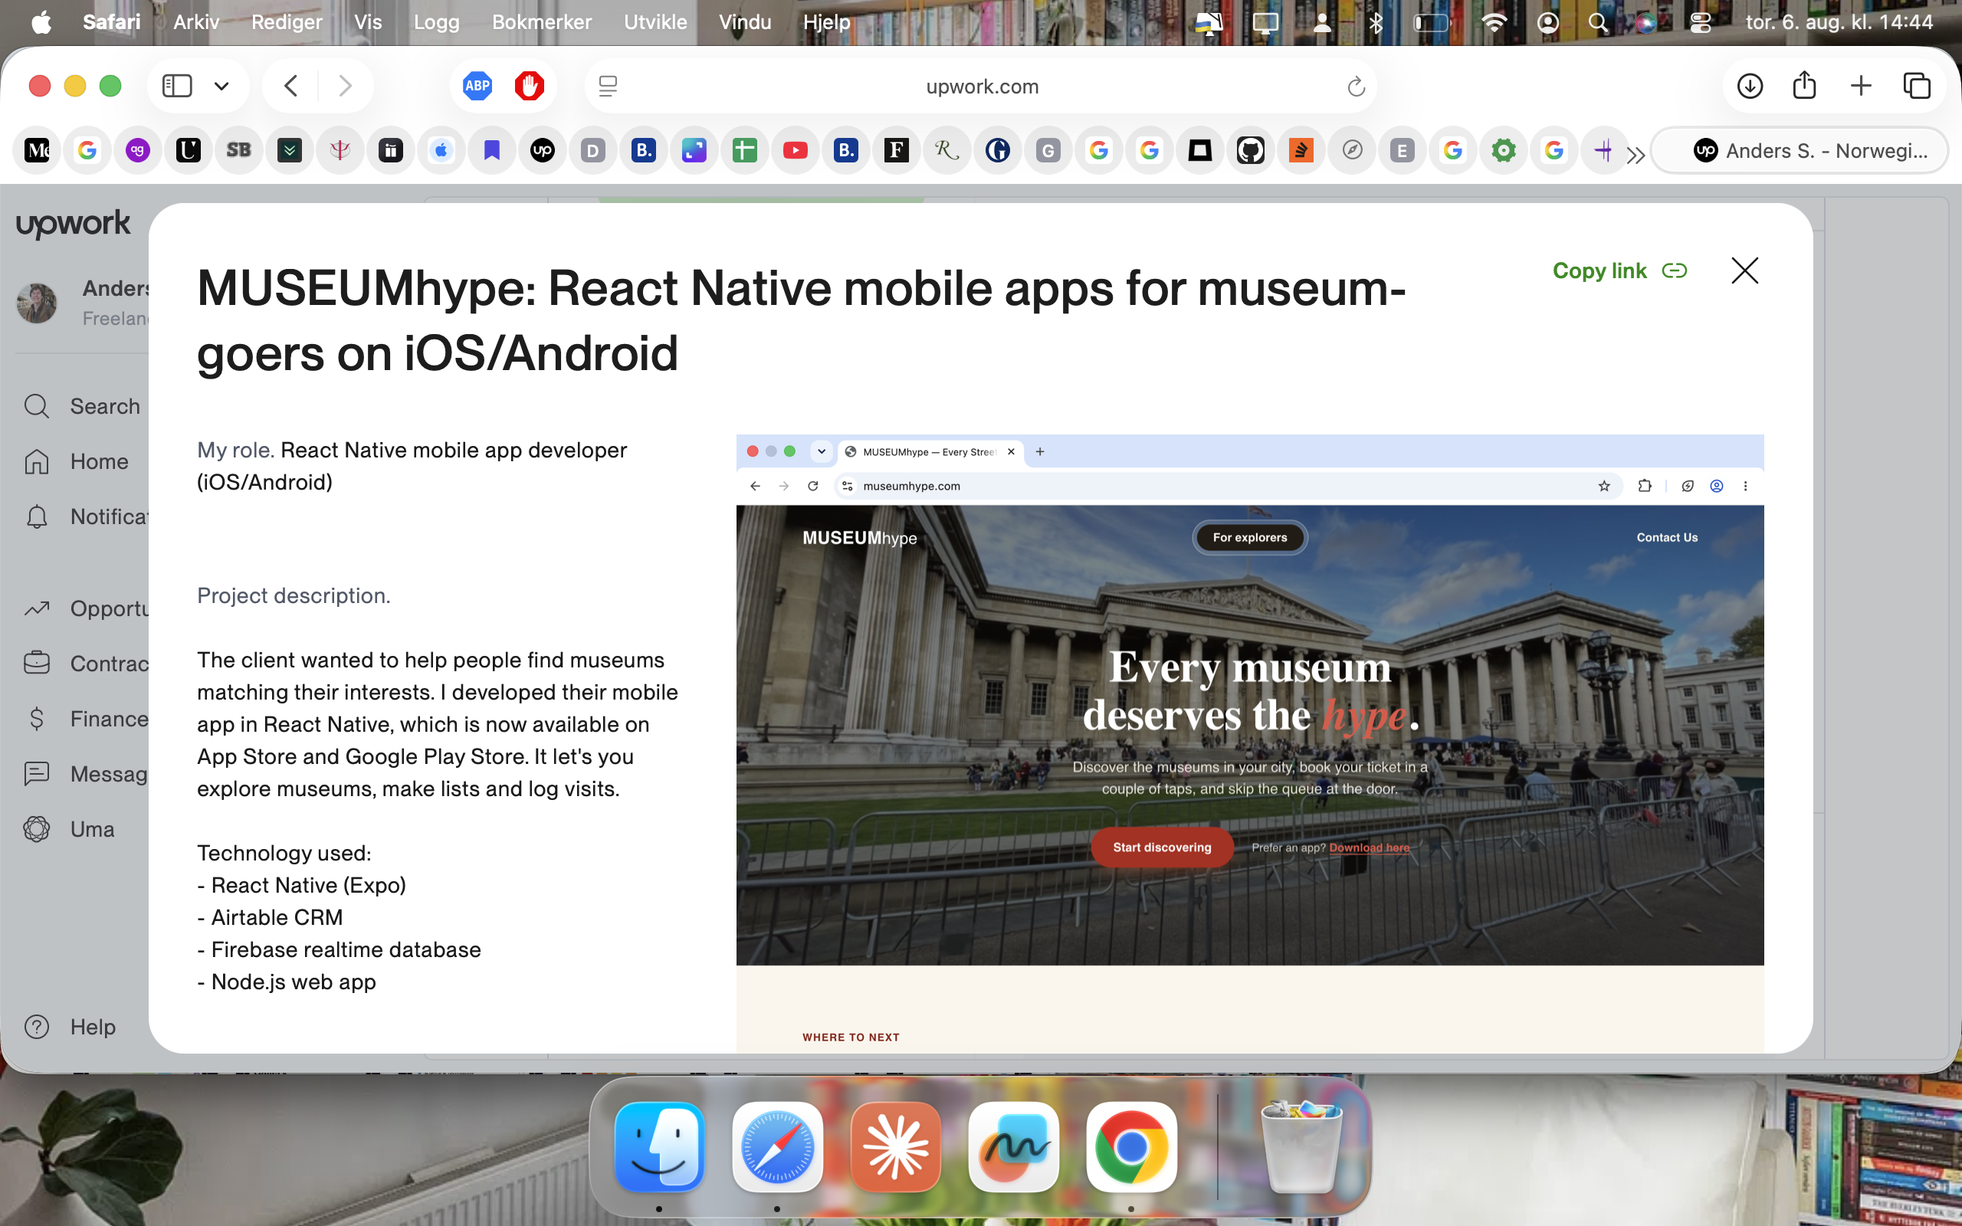
Task: Open the Claude app from the Dock
Action: (896, 1146)
